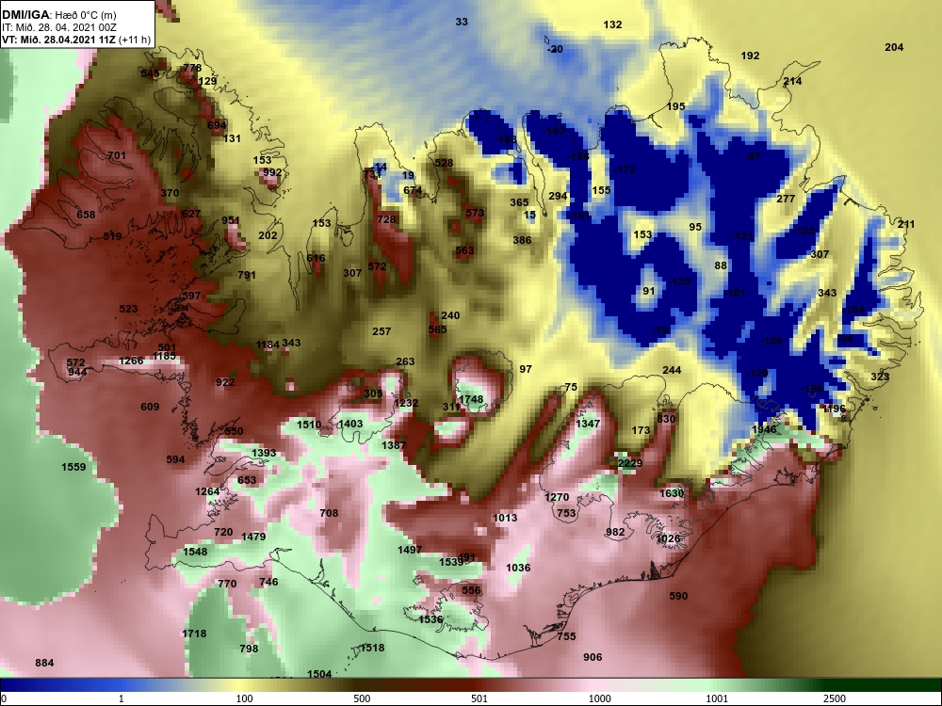Click the map value 708
This screenshot has height=706, width=942.
point(329,513)
